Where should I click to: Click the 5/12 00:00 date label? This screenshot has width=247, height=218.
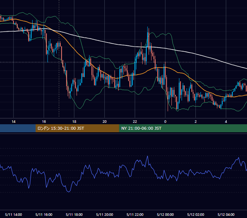[x=165, y=214]
